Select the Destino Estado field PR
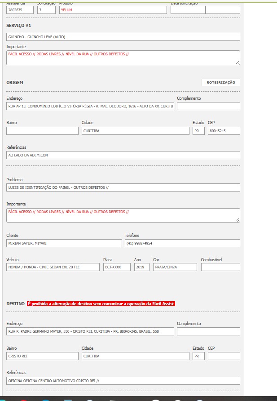Image resolution: width=277 pixels, height=401 pixels. [x=198, y=356]
